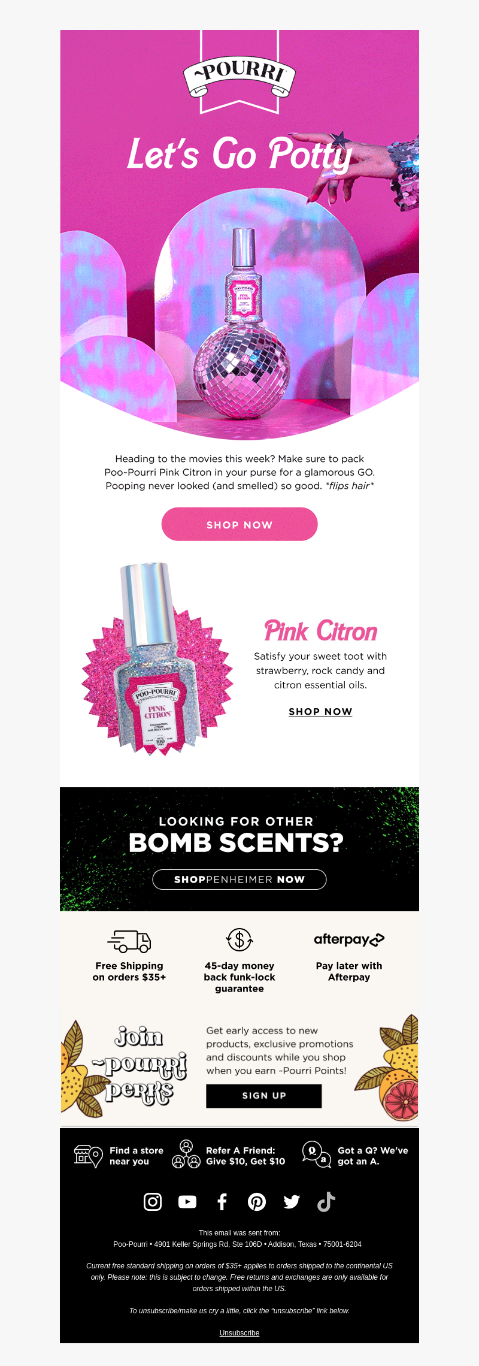Open the YouTube icon link
Screen dimensions: 479x1366
click(x=187, y=1202)
